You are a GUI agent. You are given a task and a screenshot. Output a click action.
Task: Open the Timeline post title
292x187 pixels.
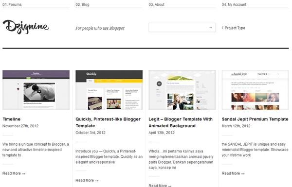tap(11, 119)
